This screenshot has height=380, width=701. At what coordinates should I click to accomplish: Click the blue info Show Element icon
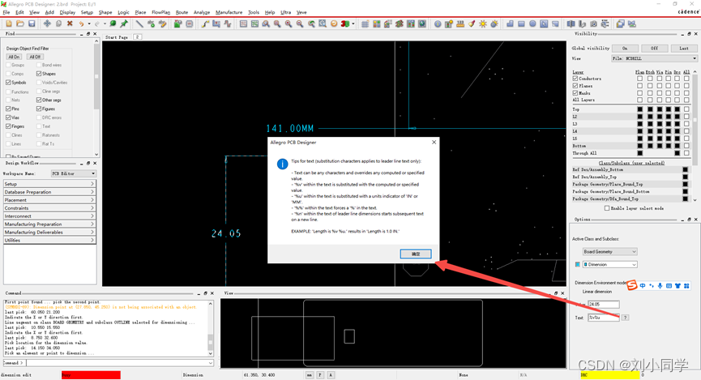click(x=438, y=23)
